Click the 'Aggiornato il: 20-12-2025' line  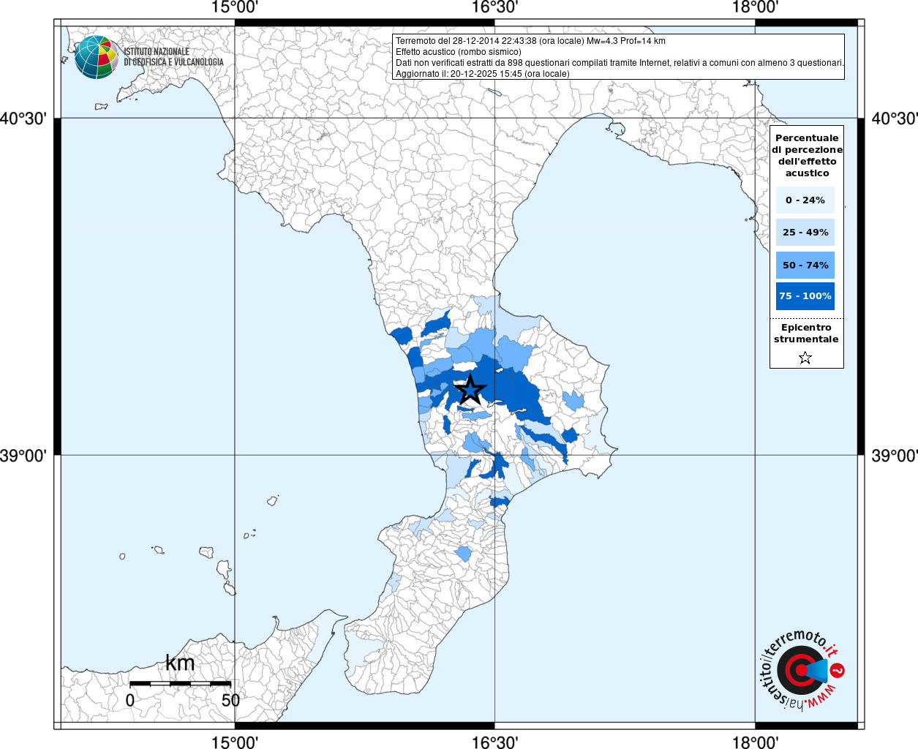click(x=482, y=74)
